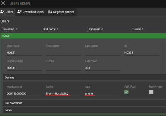
Task: Click the empty E-mail input field
Action: [63, 68]
